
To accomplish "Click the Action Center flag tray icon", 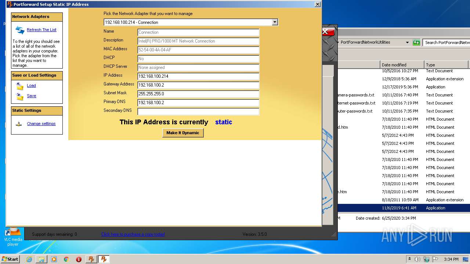I will tap(434, 259).
